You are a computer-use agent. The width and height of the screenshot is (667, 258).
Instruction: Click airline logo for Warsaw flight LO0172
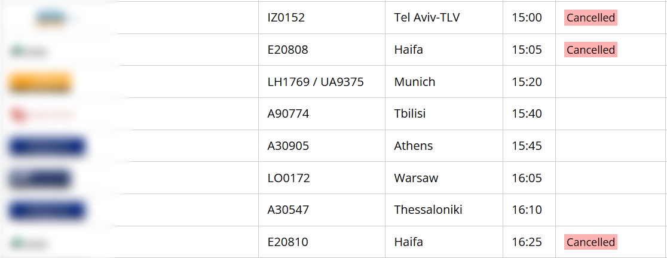(x=39, y=179)
